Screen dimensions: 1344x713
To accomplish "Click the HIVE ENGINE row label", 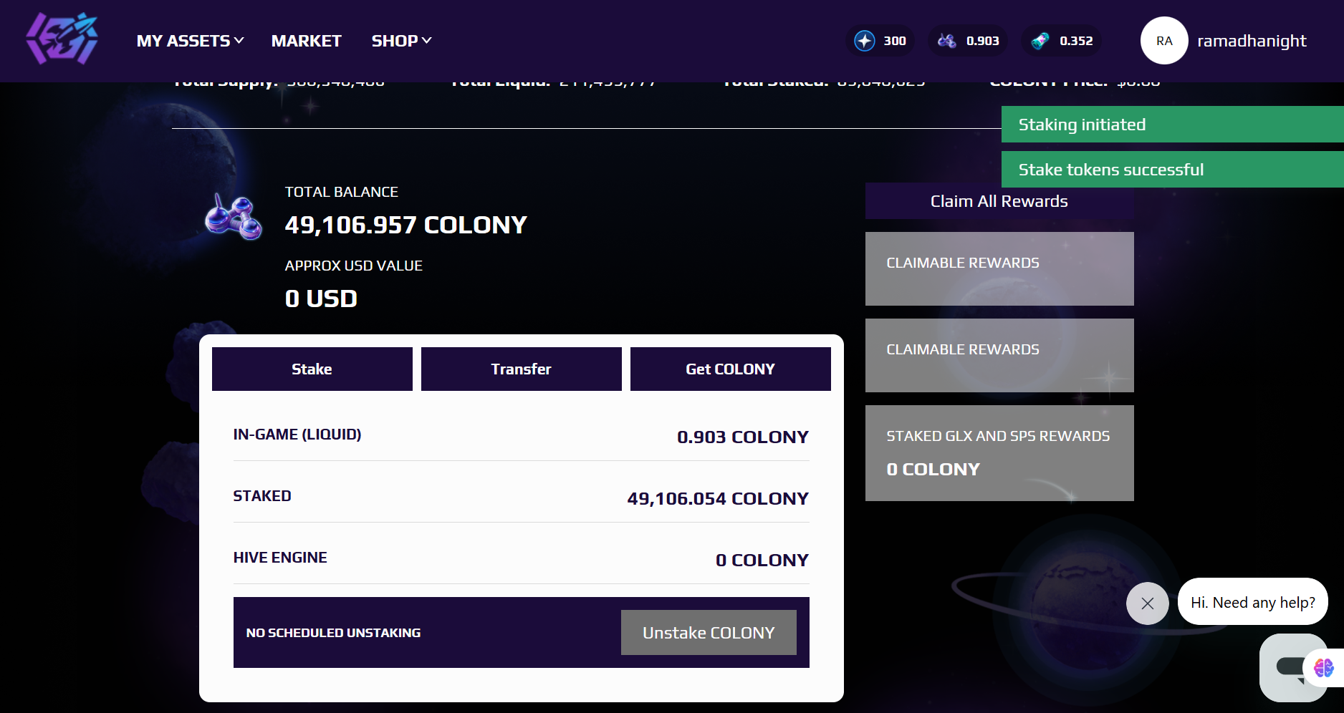I will coord(280,558).
